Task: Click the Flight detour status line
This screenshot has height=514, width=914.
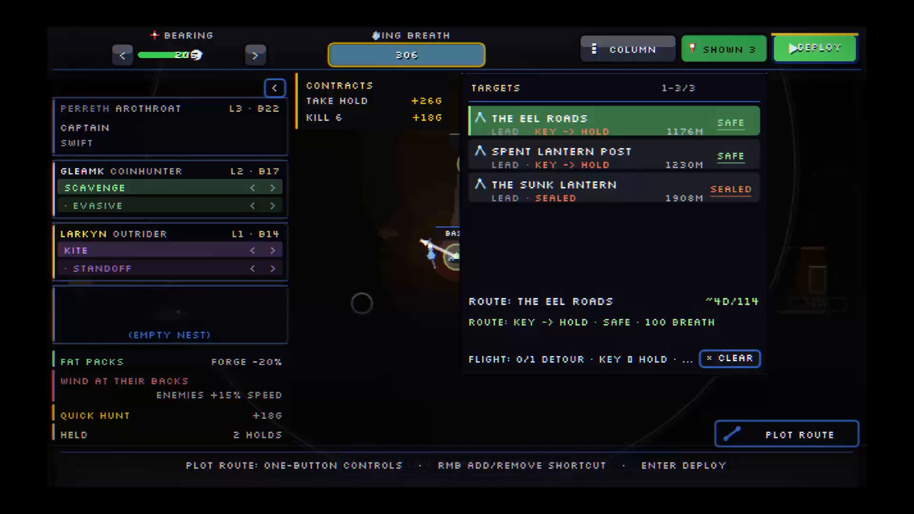Action: click(x=581, y=359)
